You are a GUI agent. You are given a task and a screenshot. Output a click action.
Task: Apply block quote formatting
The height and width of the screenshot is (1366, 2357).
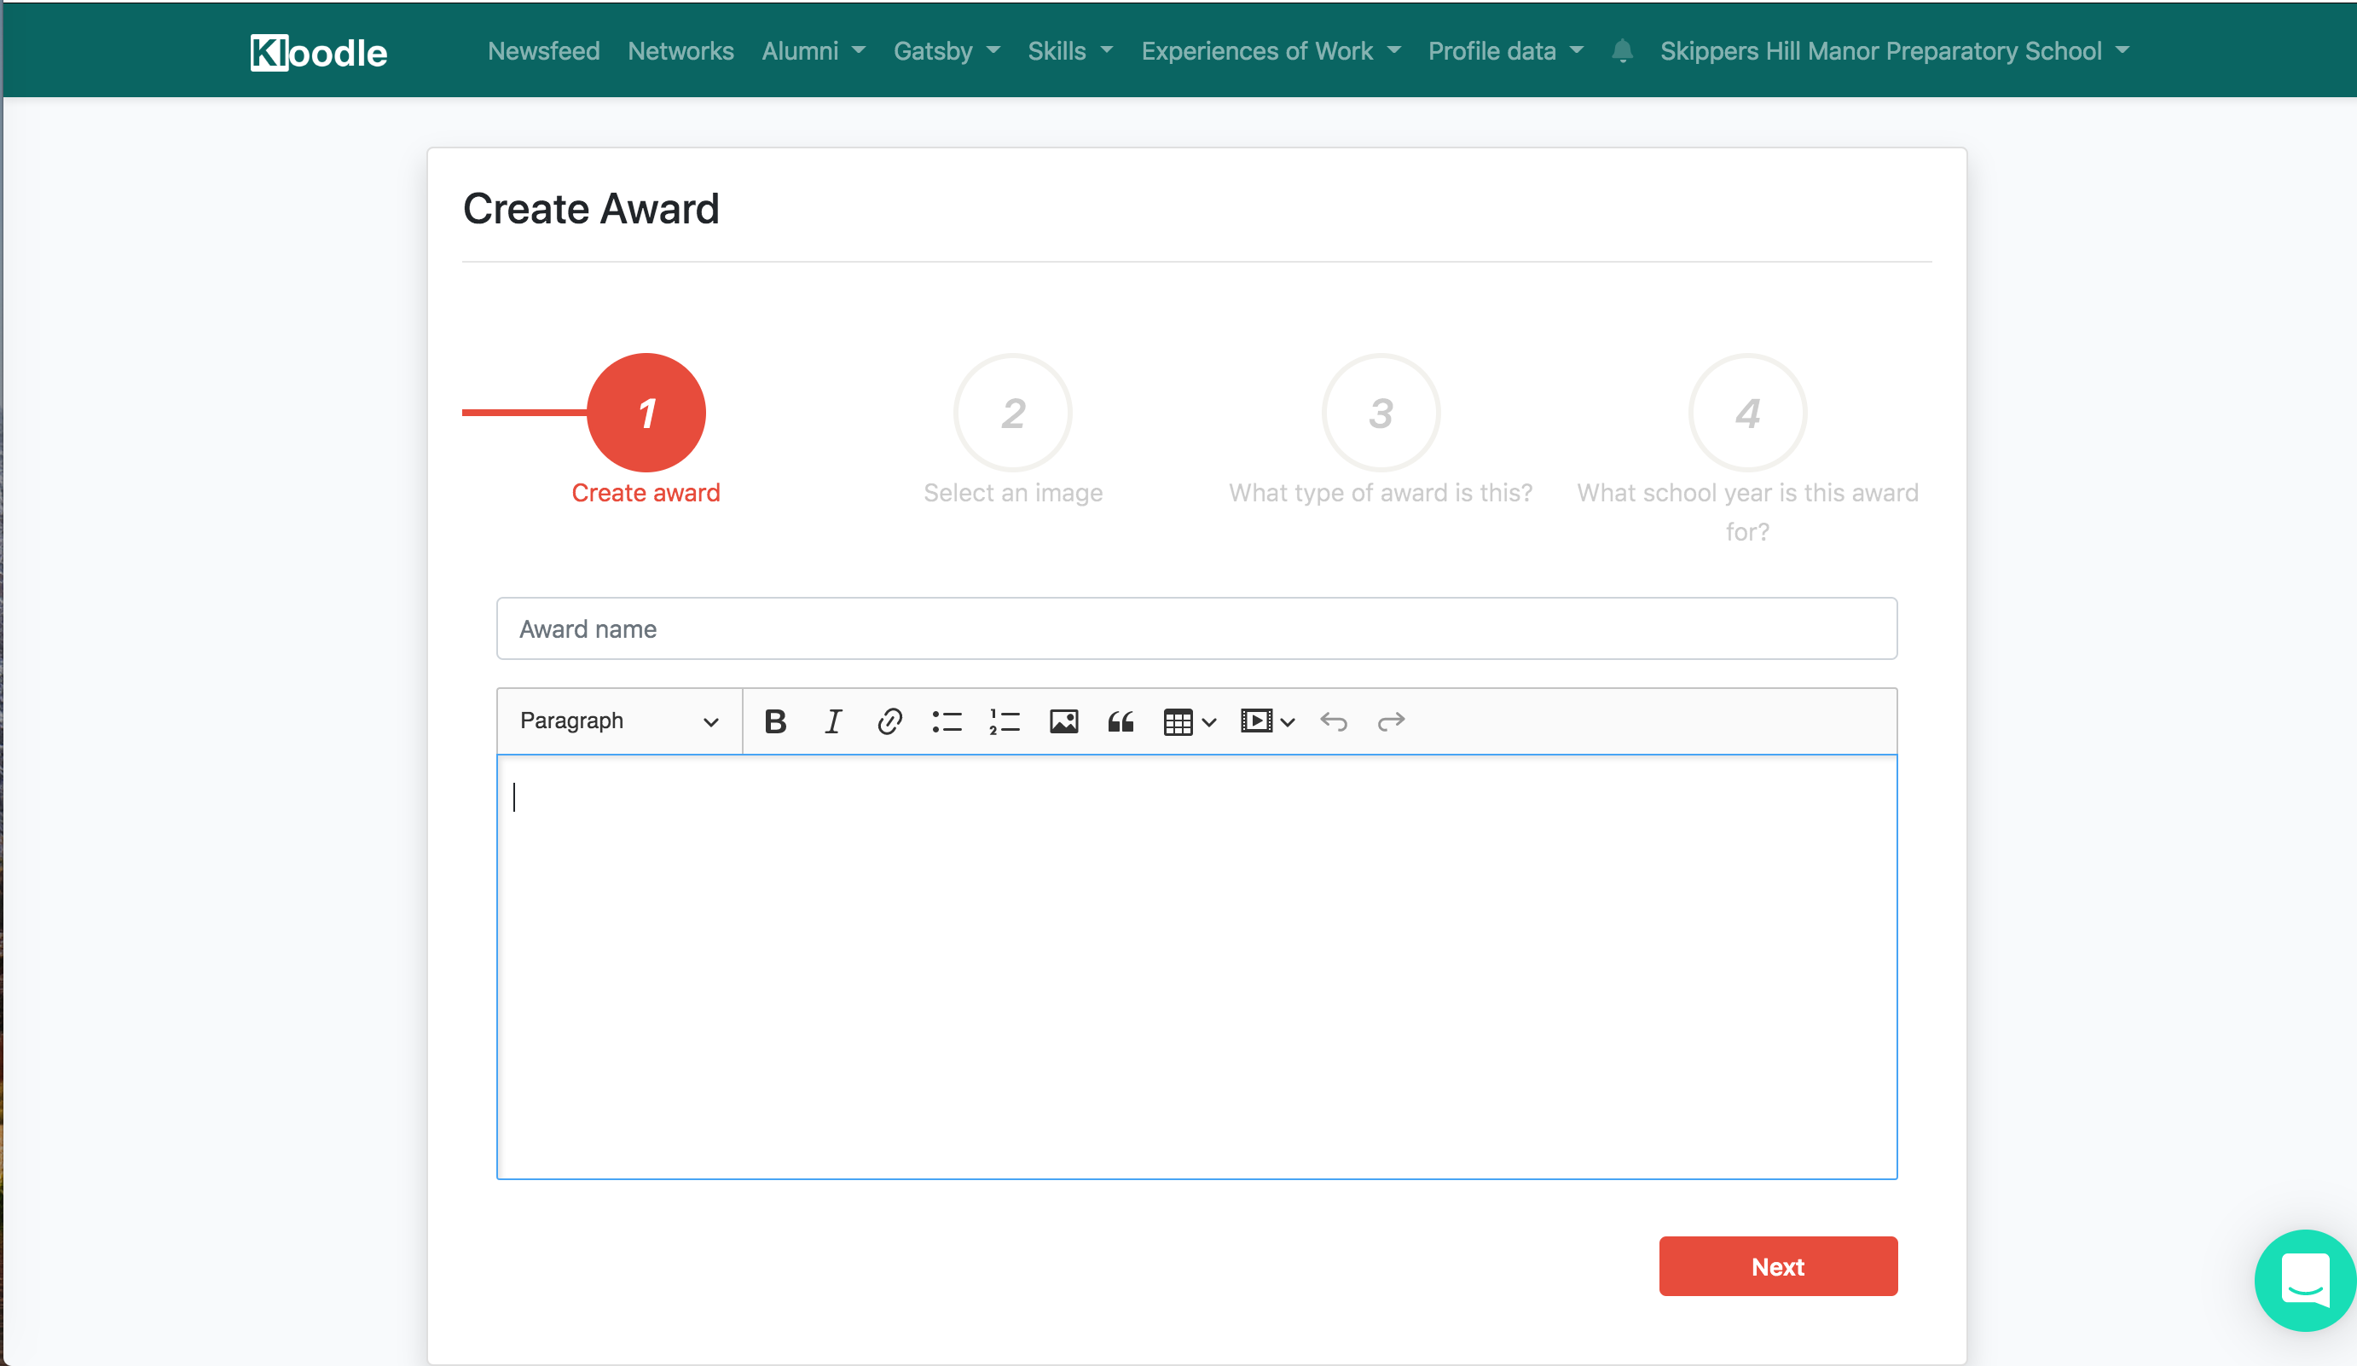[1121, 721]
